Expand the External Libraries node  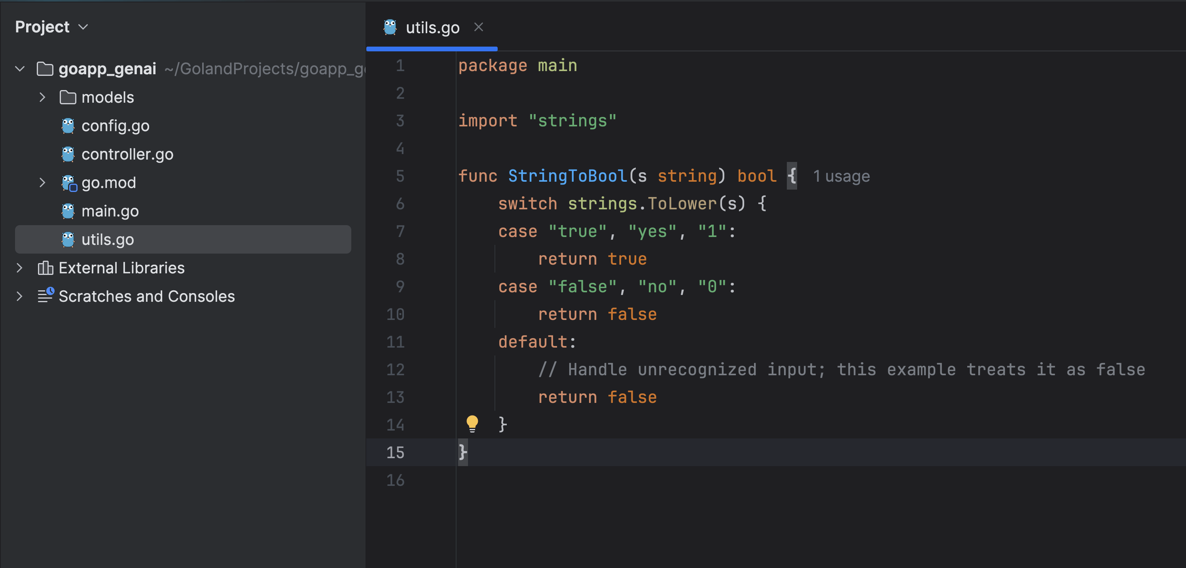tap(20, 268)
